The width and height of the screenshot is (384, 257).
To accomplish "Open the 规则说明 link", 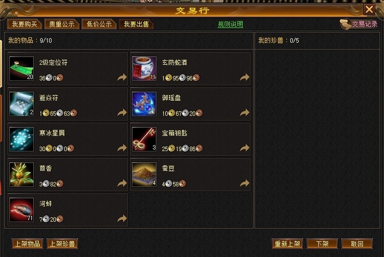I will point(230,24).
